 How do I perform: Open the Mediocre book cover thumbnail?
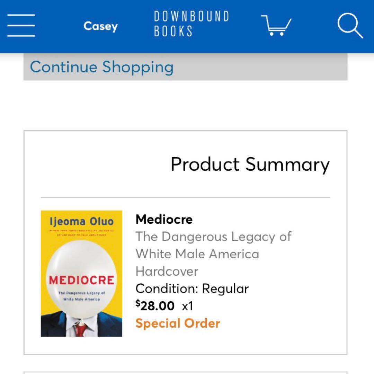(x=81, y=274)
